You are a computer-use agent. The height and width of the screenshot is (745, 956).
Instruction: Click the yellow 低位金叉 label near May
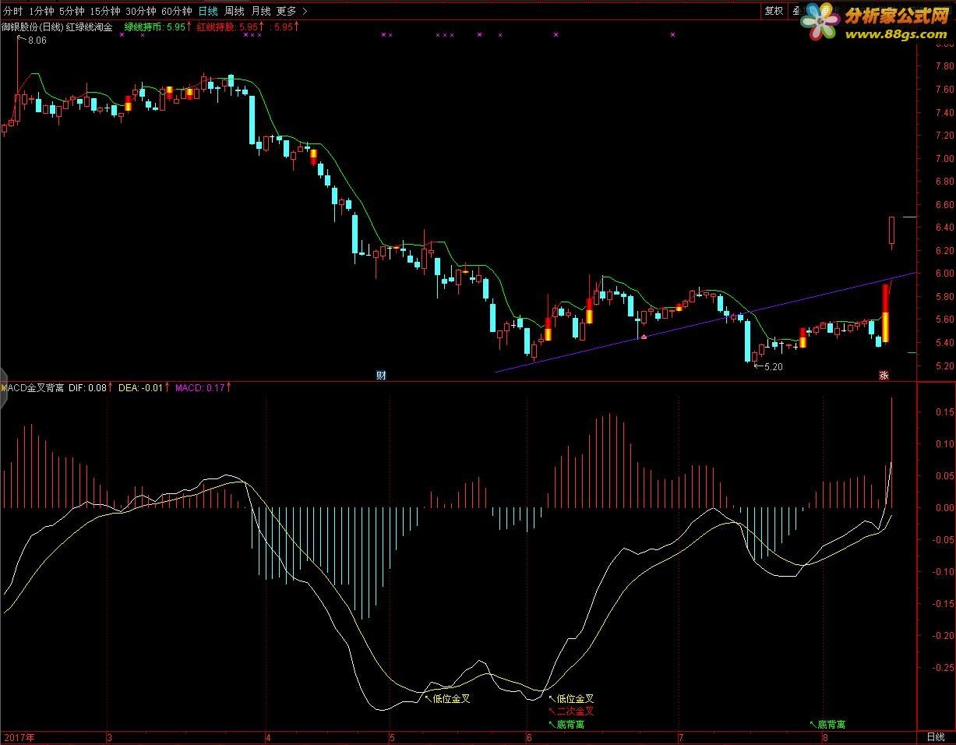click(452, 699)
